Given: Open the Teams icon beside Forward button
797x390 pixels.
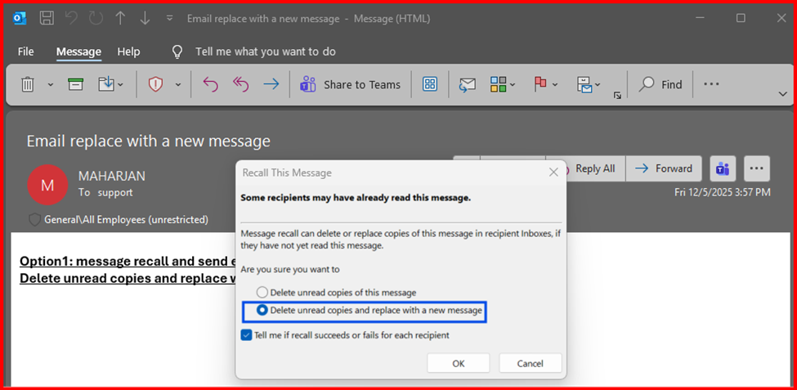Looking at the screenshot, I should click(723, 168).
